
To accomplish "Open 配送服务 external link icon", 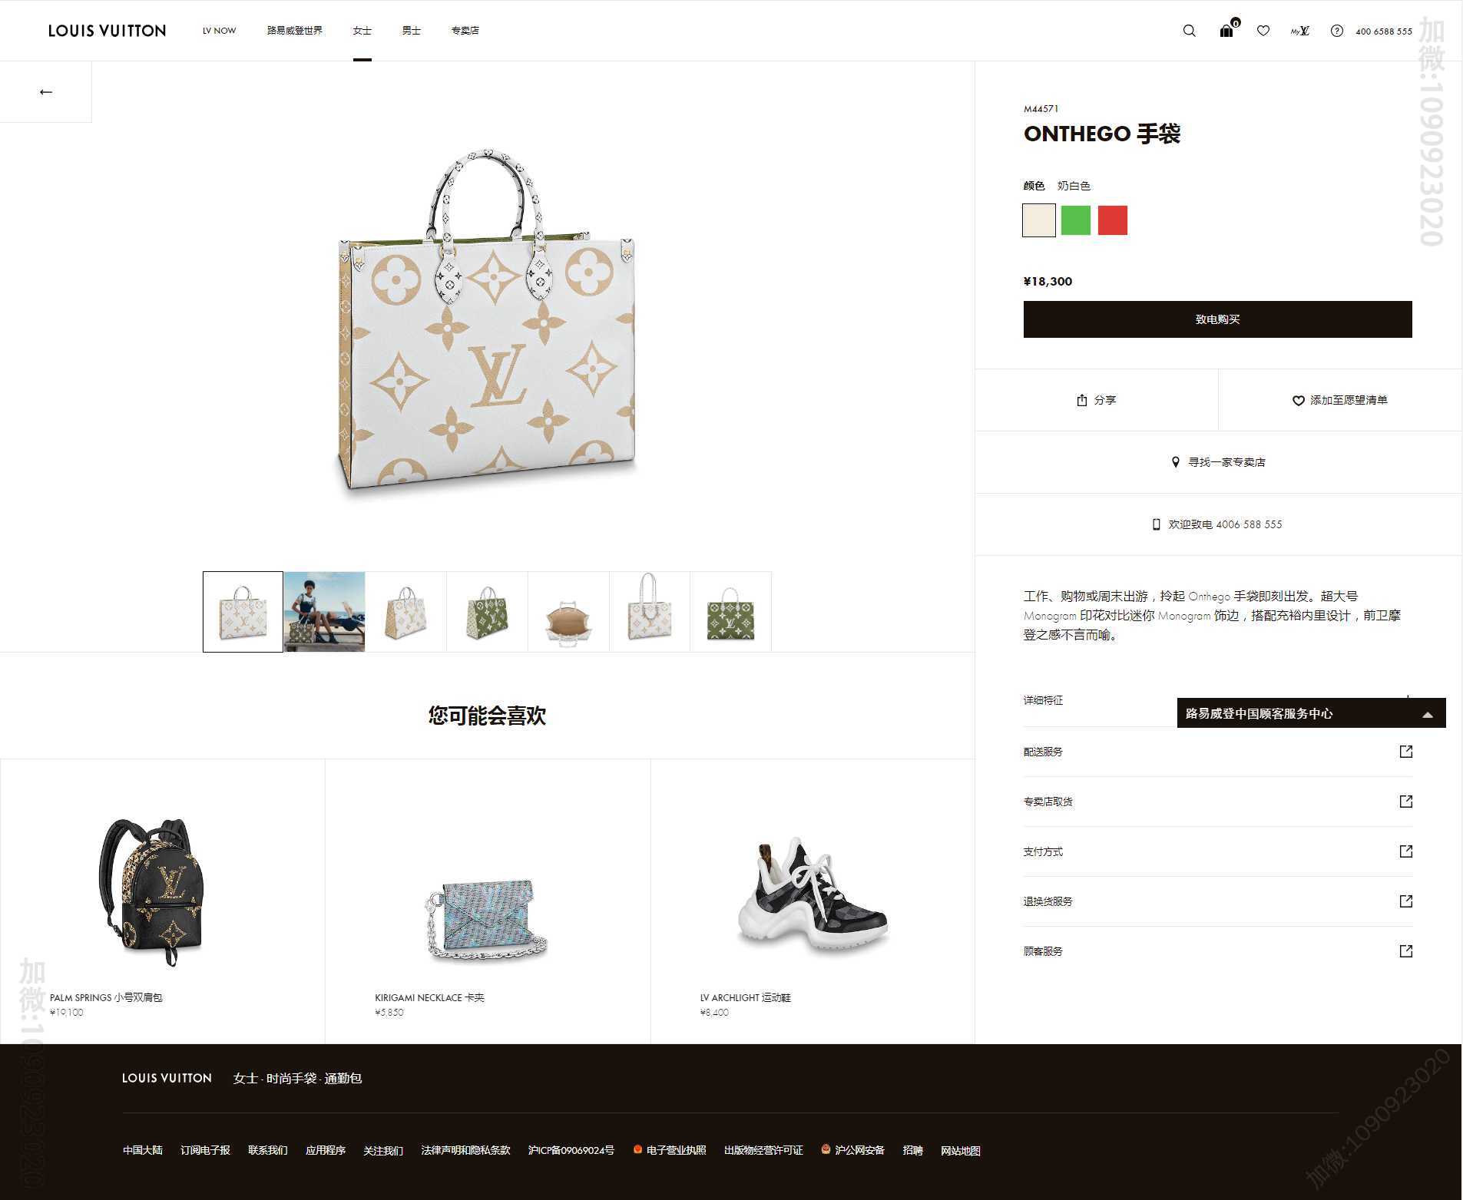I will pyautogui.click(x=1405, y=751).
